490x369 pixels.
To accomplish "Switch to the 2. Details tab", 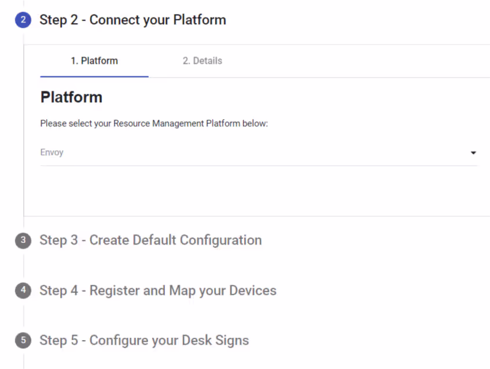I will (202, 61).
